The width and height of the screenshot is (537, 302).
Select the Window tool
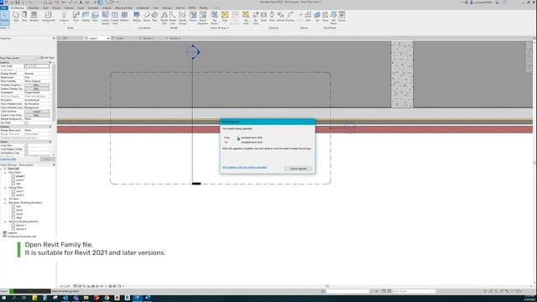pyautogui.click(x=34, y=17)
